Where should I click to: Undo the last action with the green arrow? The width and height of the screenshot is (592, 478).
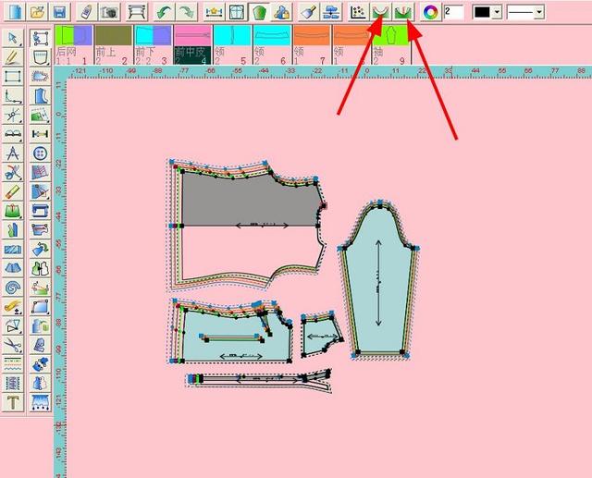165,12
